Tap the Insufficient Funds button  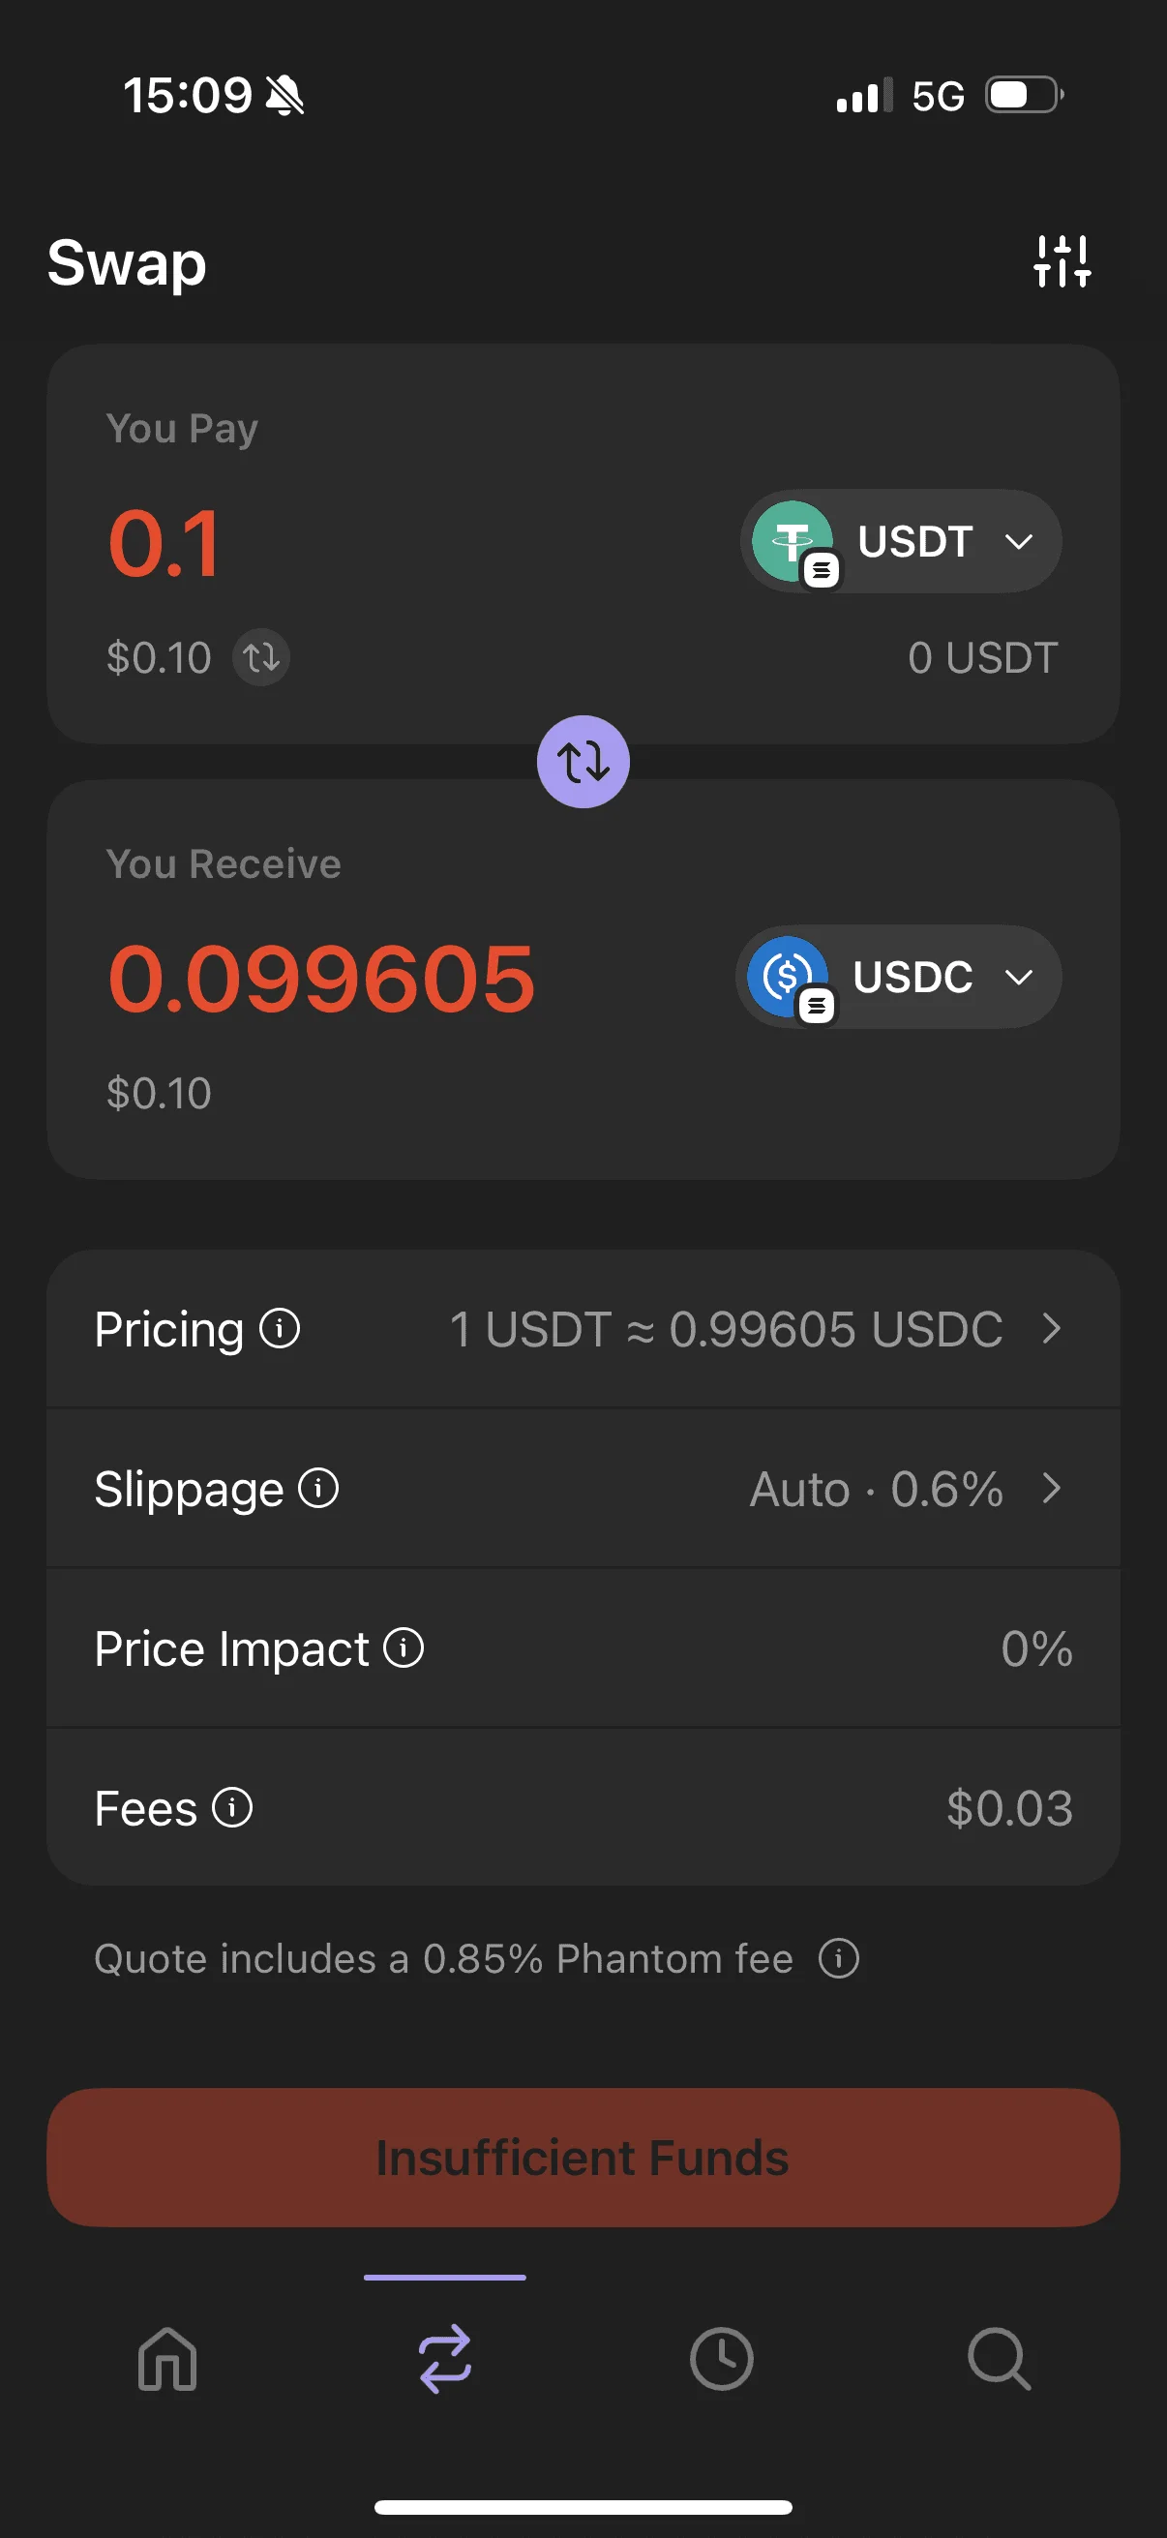click(583, 2158)
